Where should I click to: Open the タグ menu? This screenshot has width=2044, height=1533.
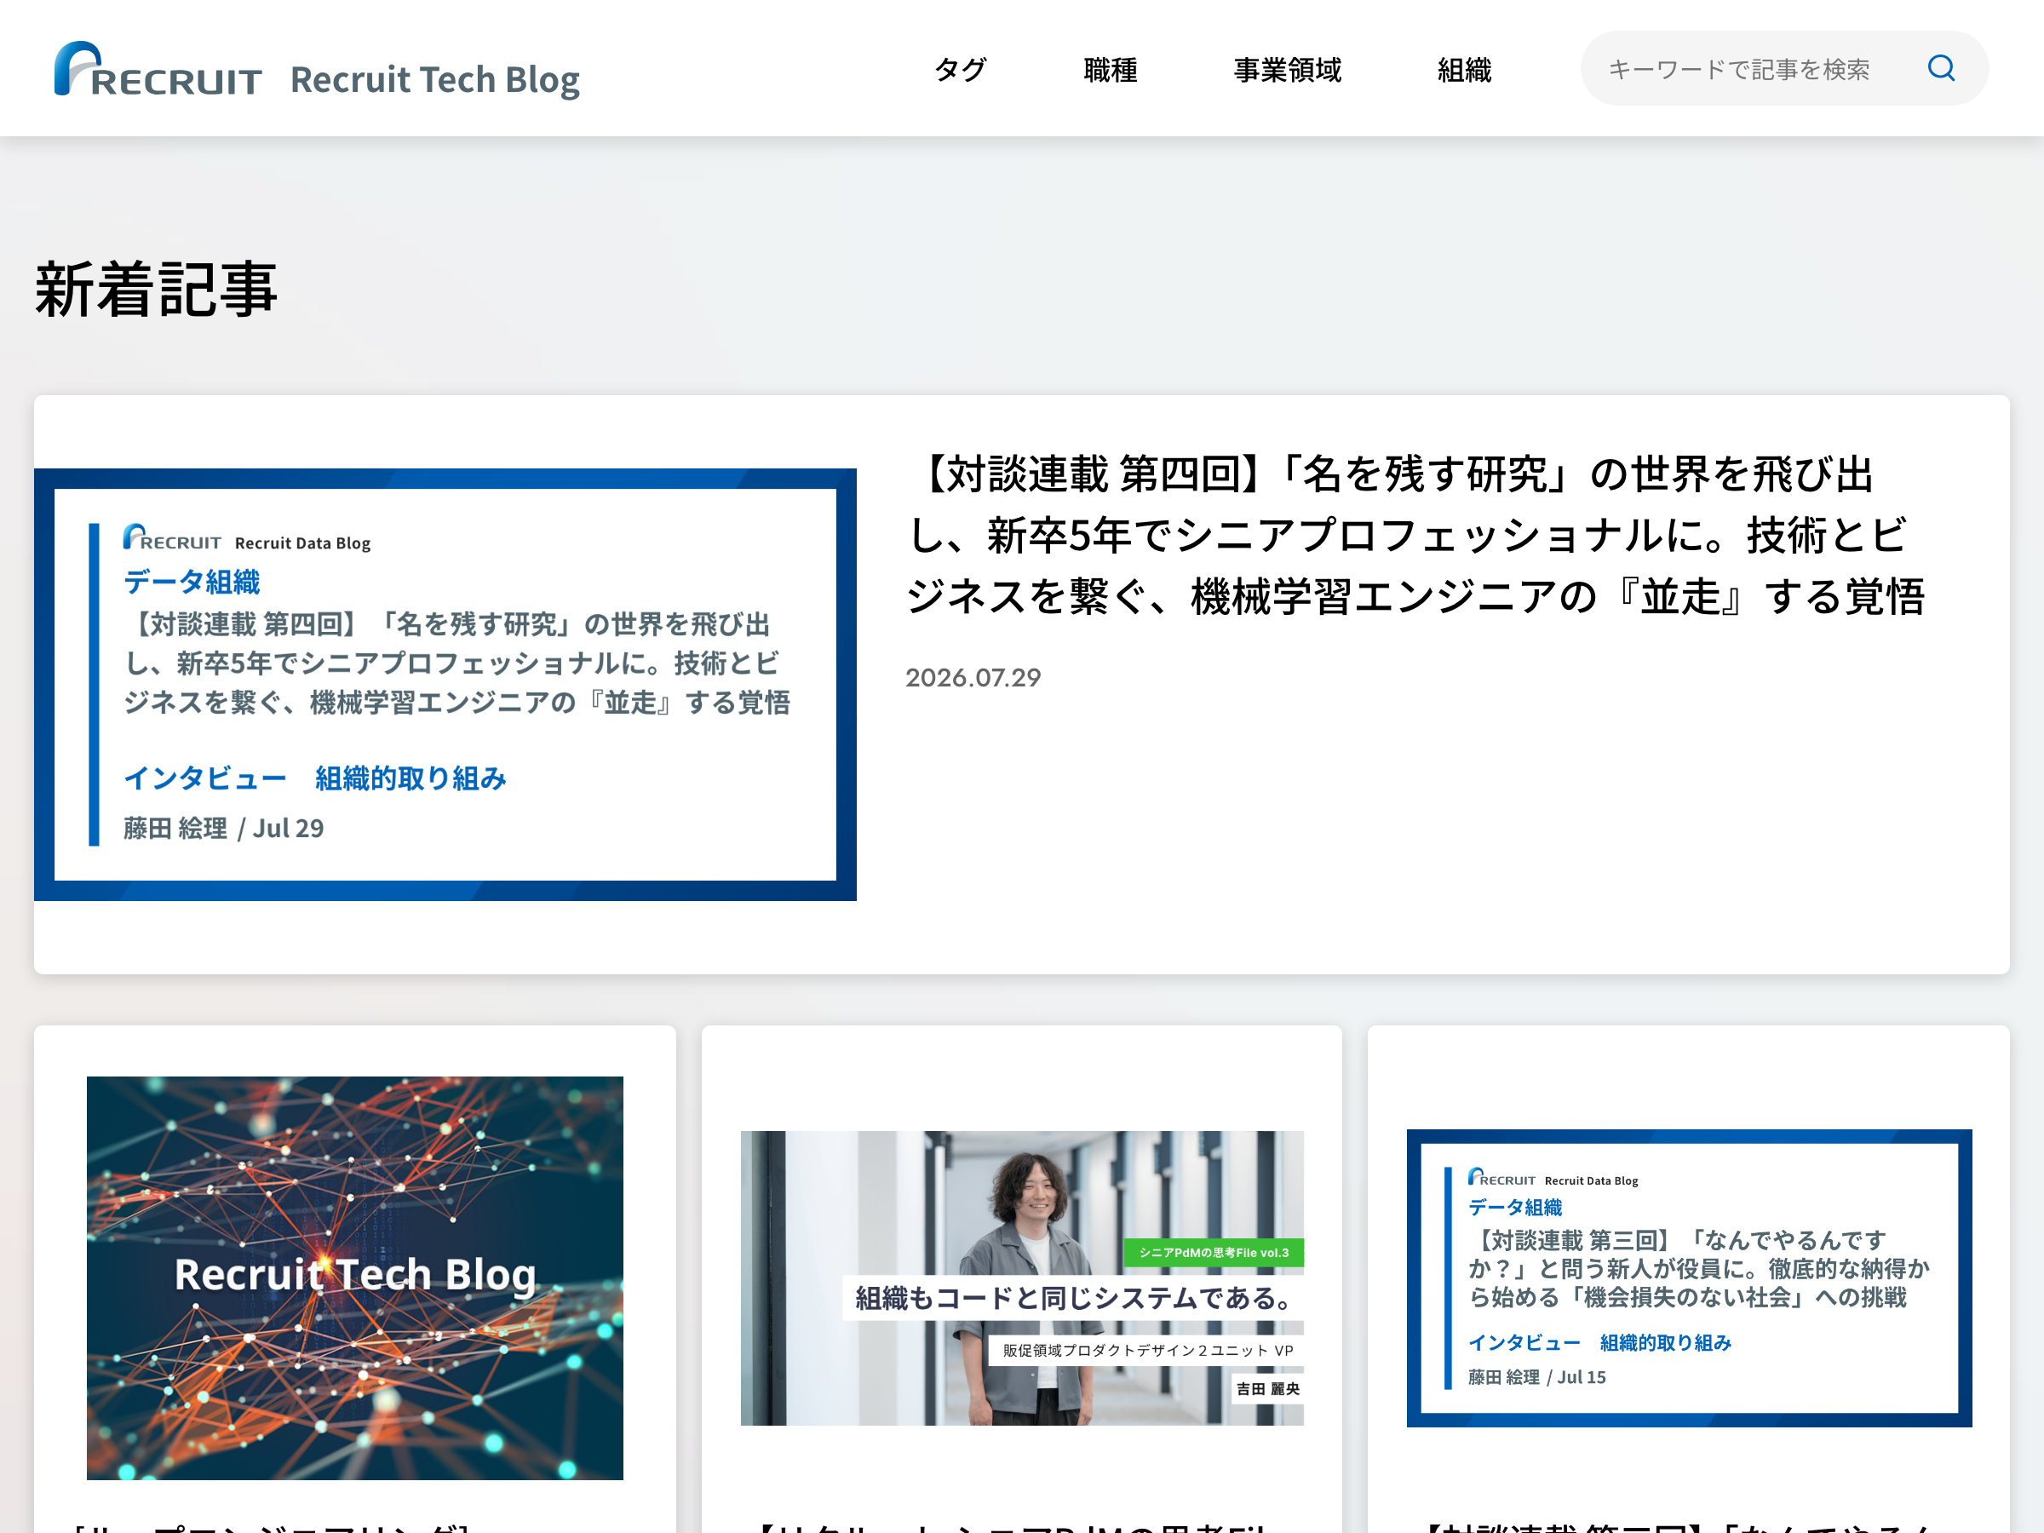point(960,69)
